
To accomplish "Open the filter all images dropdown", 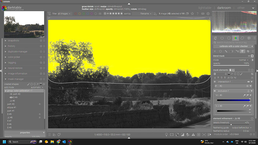I will (x=64, y=14).
